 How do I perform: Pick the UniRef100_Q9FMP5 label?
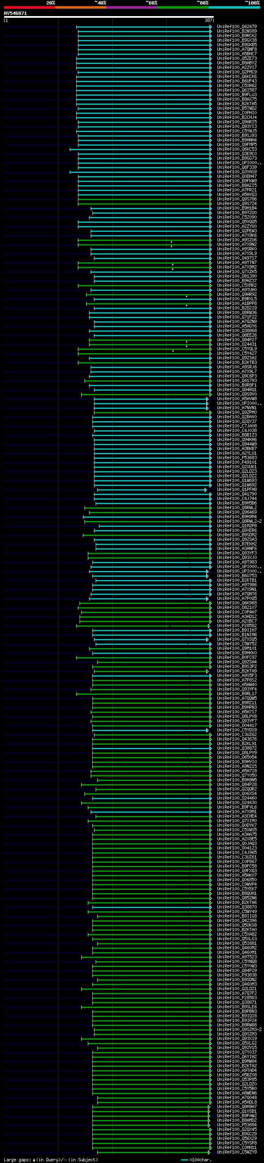[x=237, y=144]
